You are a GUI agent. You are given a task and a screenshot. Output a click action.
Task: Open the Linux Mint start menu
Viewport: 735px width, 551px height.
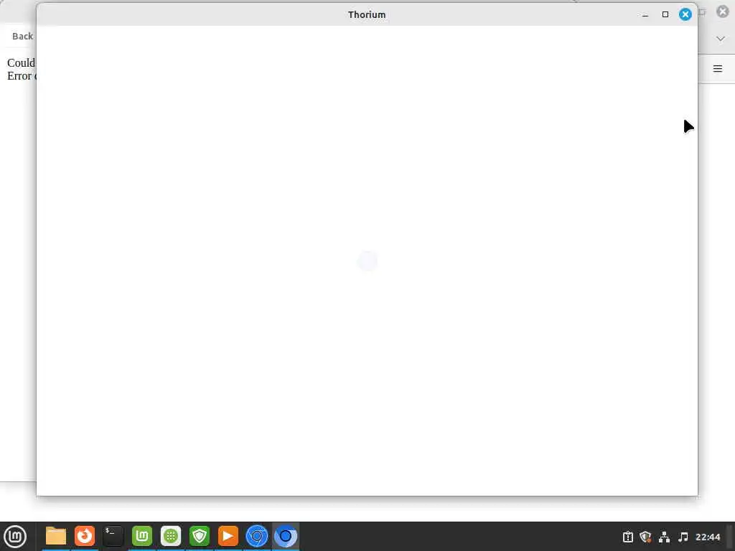[x=15, y=536]
